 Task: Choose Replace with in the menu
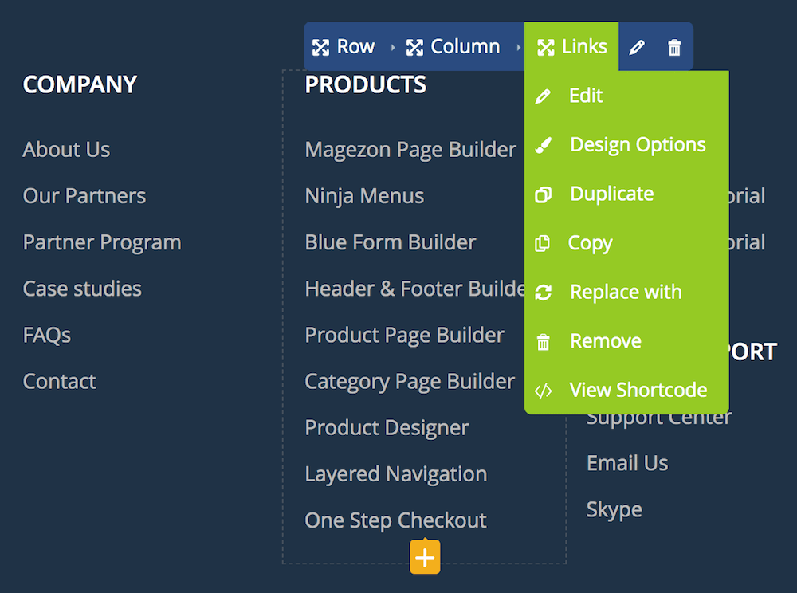pyautogui.click(x=626, y=293)
